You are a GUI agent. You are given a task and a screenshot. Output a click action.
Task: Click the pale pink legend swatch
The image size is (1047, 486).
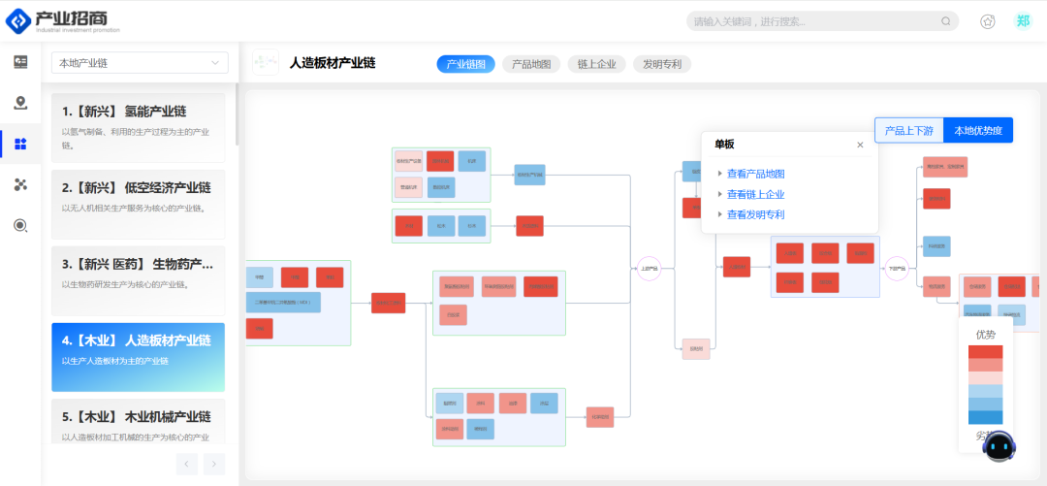pyautogui.click(x=986, y=377)
